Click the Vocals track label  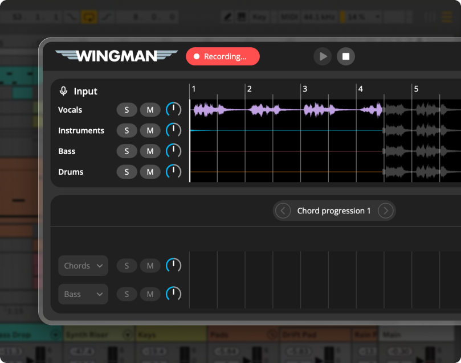click(70, 110)
